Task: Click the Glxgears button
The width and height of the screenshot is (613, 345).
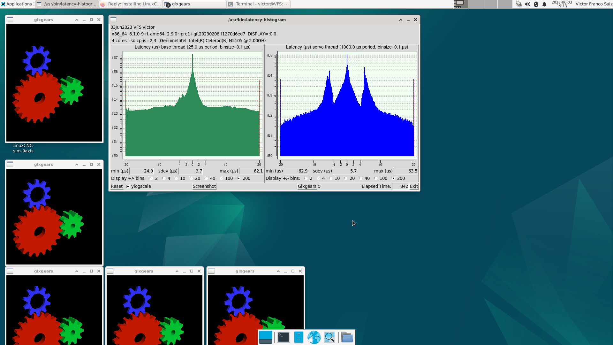Action: click(307, 186)
